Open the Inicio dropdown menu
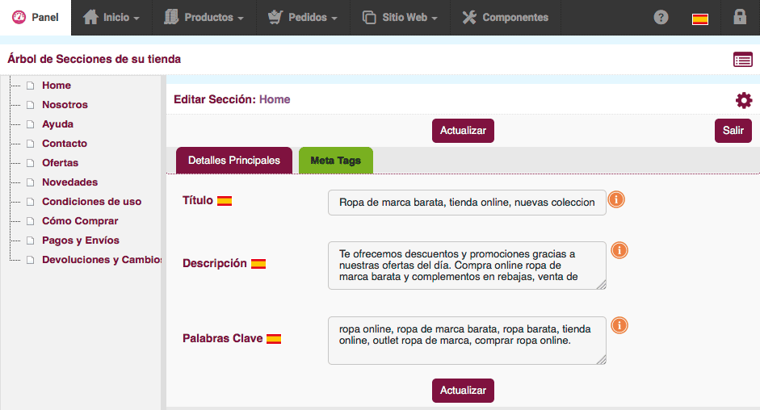The width and height of the screenshot is (760, 410). [x=111, y=18]
